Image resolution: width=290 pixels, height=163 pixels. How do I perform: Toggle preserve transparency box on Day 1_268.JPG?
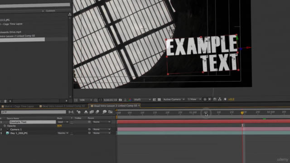pos(72,133)
